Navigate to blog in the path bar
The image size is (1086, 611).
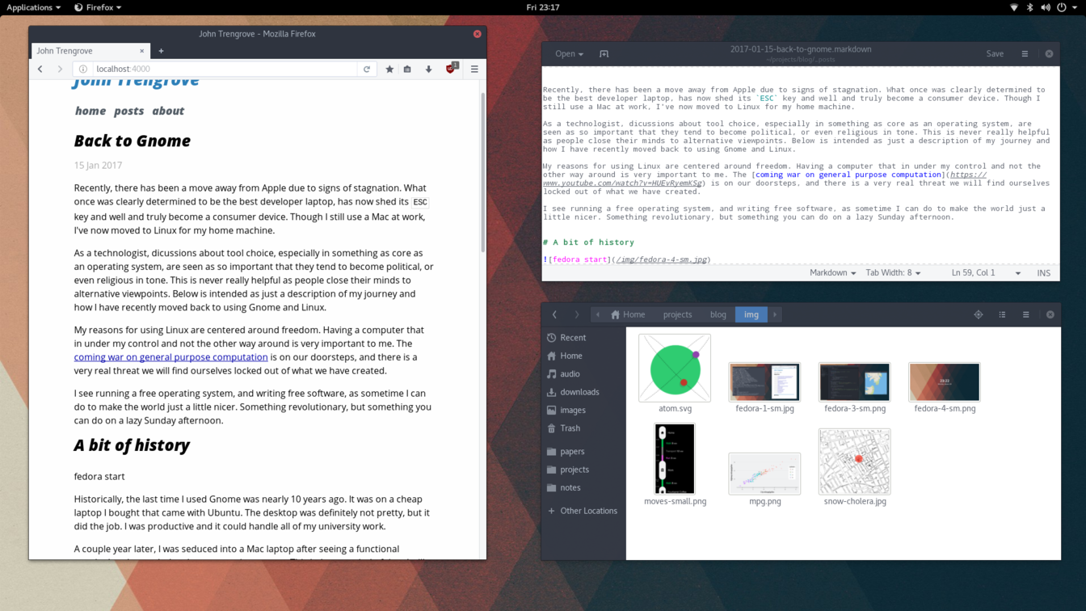(718, 314)
